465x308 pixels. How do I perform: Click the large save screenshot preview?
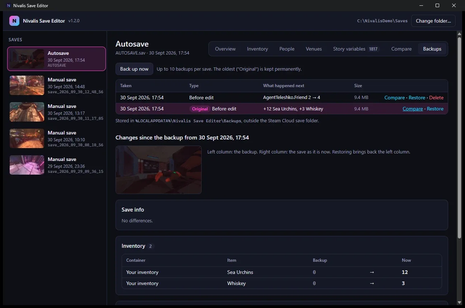[x=159, y=170]
